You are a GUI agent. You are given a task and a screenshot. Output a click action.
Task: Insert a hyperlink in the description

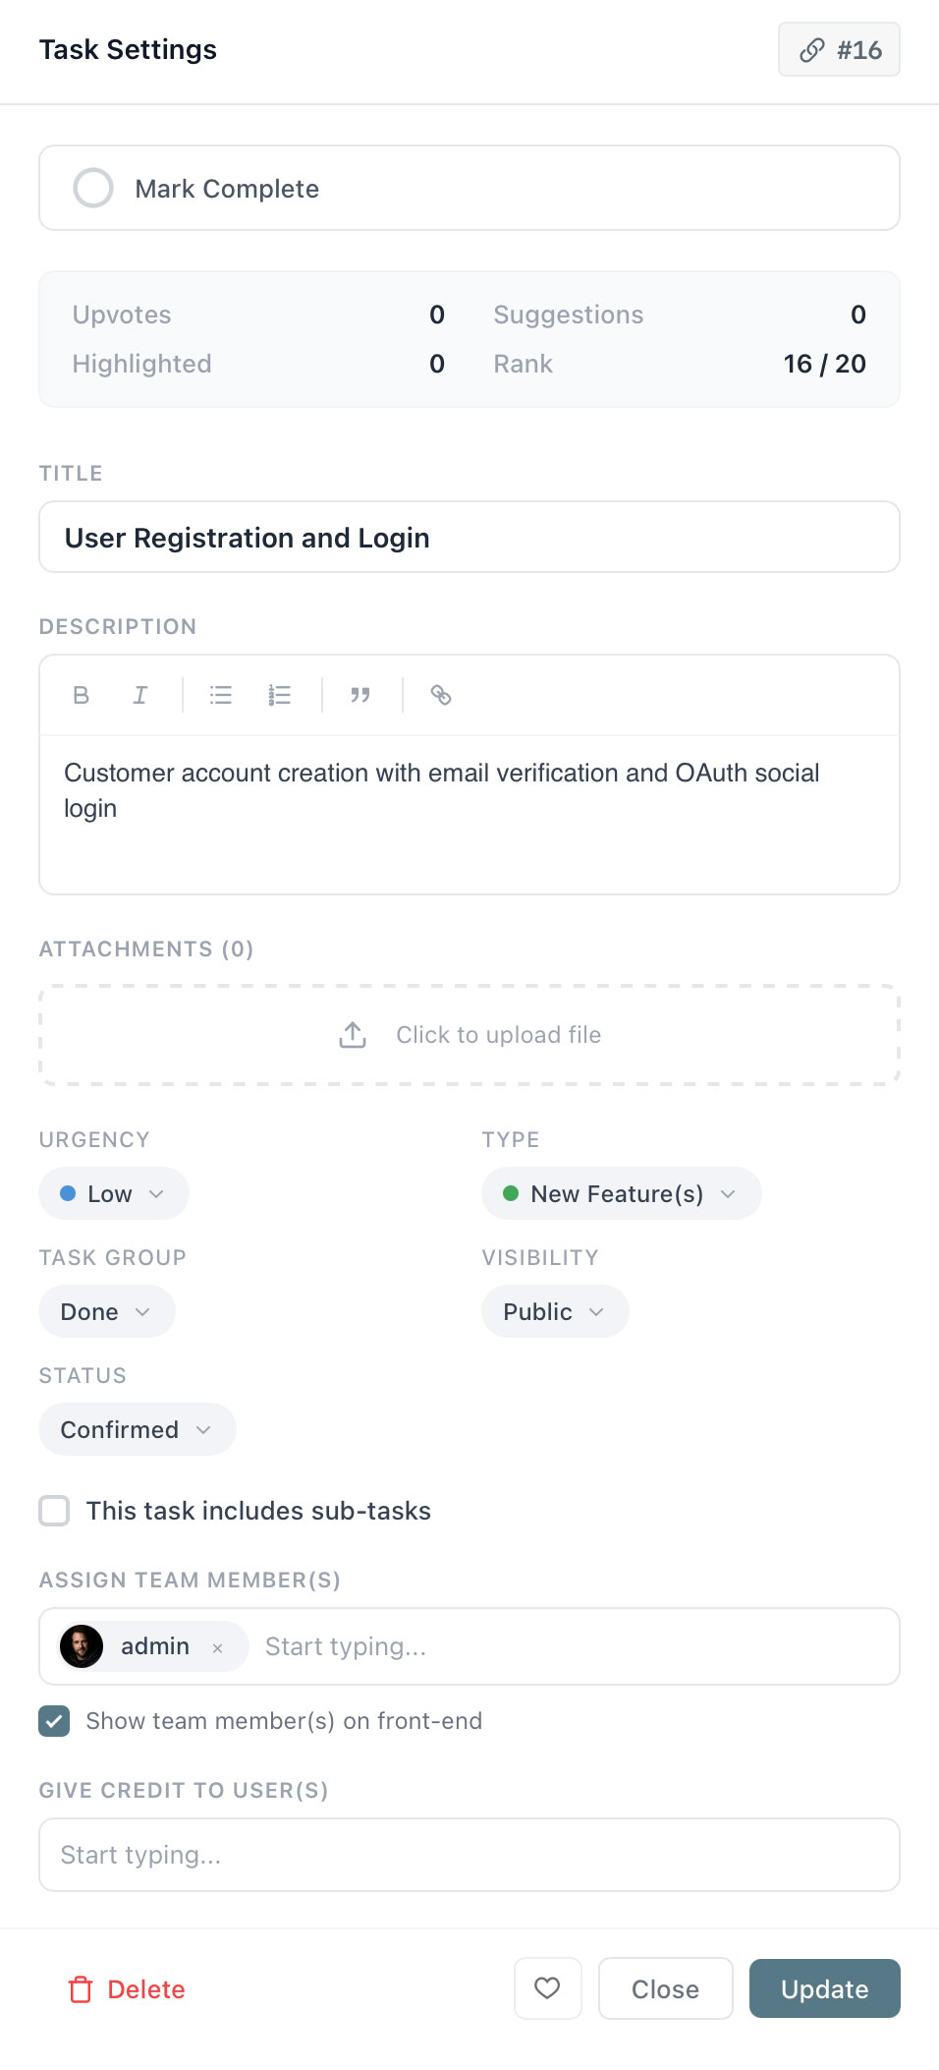(x=440, y=695)
